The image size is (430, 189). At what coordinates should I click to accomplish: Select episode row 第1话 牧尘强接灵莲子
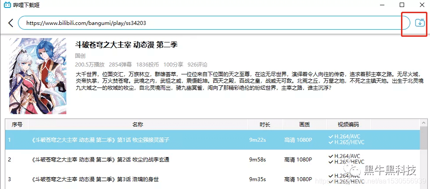coord(212,140)
